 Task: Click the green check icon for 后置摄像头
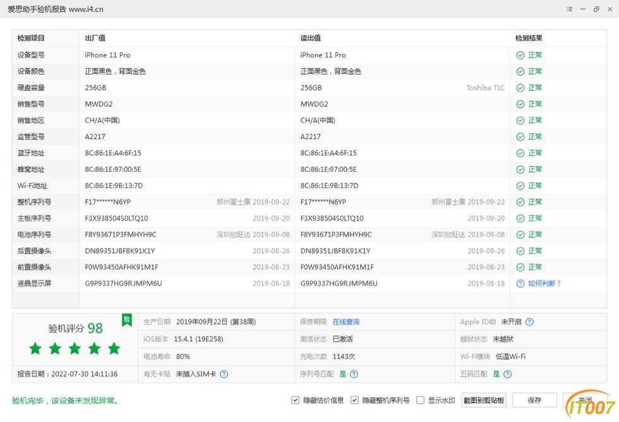pos(520,251)
